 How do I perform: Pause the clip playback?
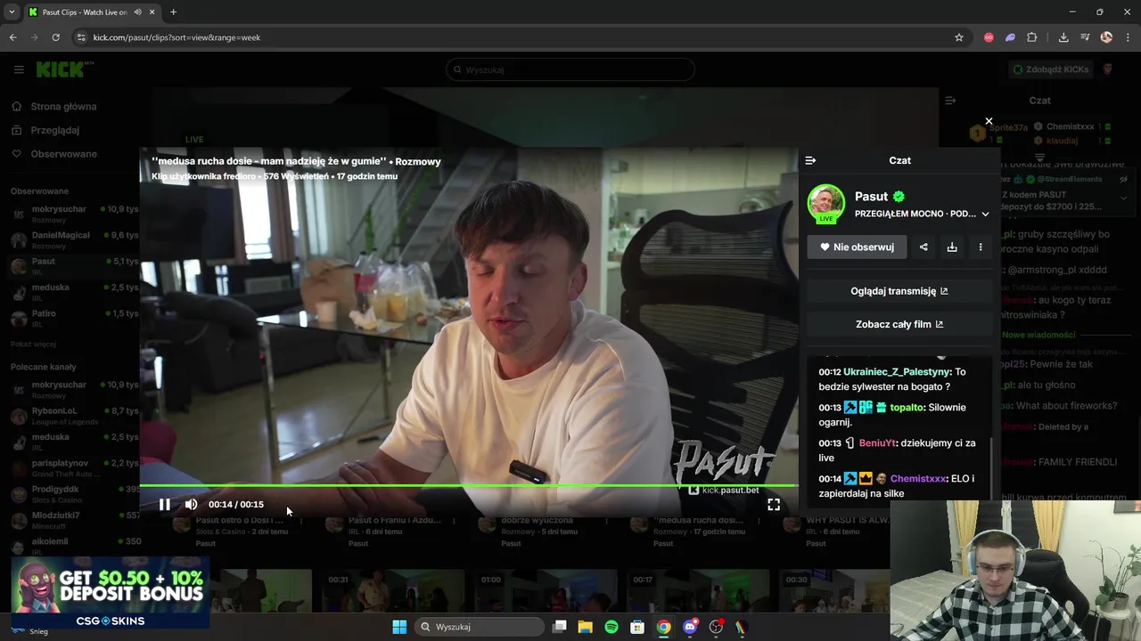pyautogui.click(x=164, y=504)
